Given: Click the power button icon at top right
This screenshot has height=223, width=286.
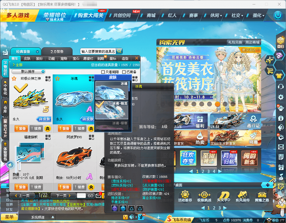Looking at the screenshot, I should (x=278, y=15).
